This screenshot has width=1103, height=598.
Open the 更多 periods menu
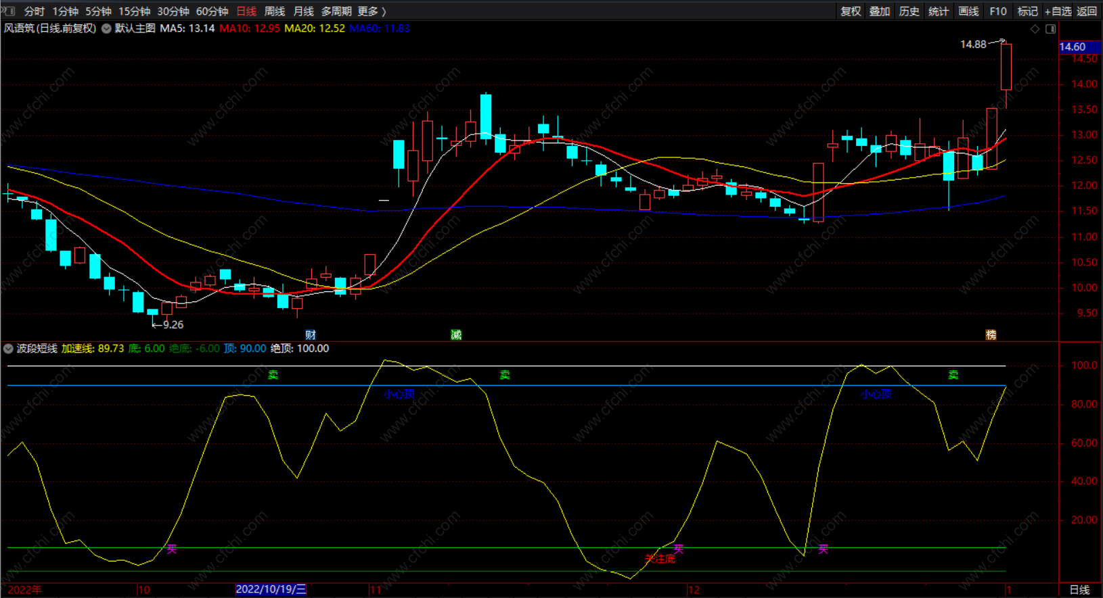coord(372,11)
